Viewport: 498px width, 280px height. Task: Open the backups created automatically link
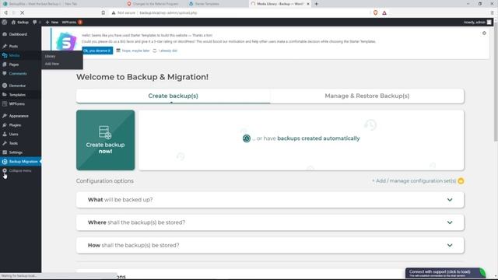318,138
